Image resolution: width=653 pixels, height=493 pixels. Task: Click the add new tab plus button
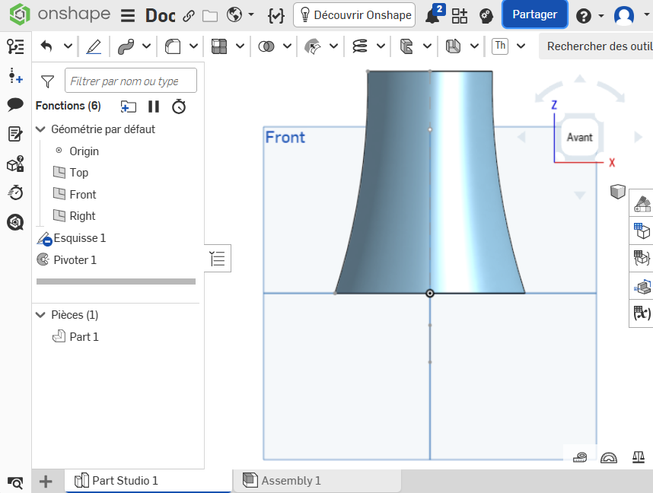point(46,482)
